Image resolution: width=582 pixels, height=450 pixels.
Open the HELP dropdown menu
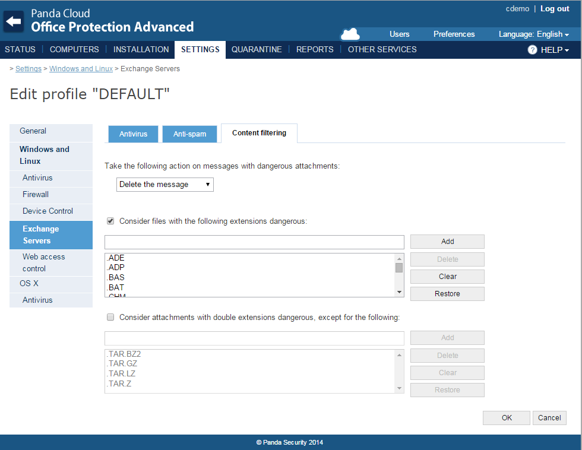[x=555, y=50]
